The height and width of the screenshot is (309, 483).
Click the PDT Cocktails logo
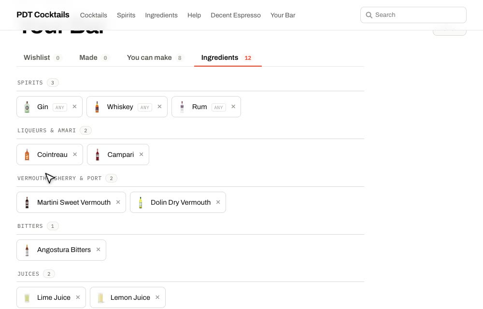pyautogui.click(x=43, y=15)
